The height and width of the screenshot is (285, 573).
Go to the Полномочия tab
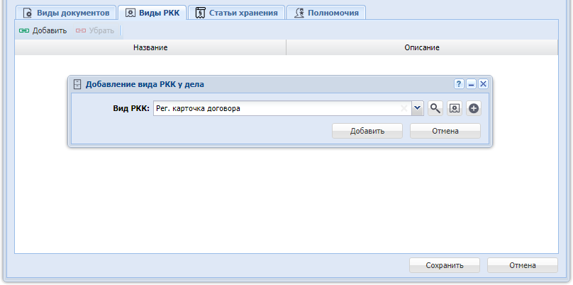[326, 13]
